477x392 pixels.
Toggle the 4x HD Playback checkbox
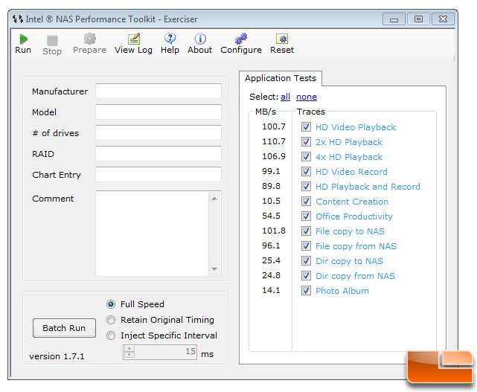click(306, 157)
